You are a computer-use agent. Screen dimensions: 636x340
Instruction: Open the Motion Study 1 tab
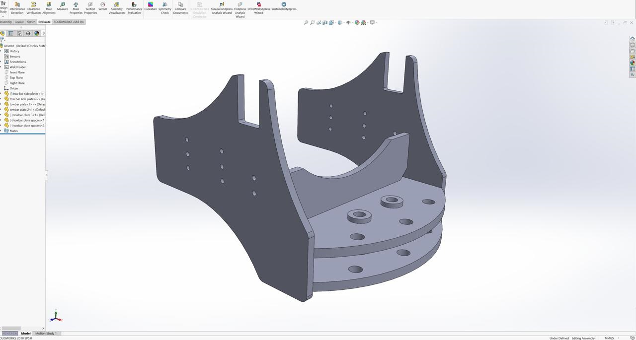coord(46,334)
